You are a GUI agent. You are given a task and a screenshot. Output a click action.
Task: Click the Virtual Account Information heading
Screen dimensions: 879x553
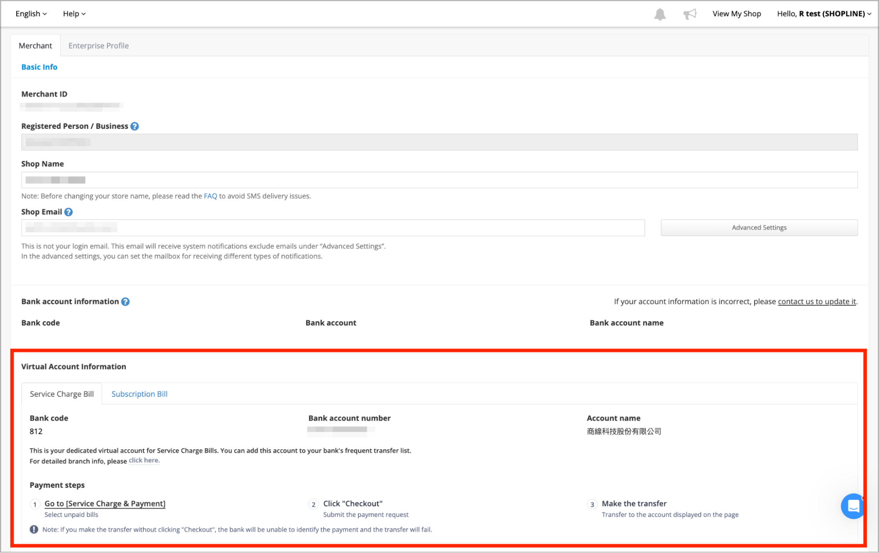(x=73, y=366)
